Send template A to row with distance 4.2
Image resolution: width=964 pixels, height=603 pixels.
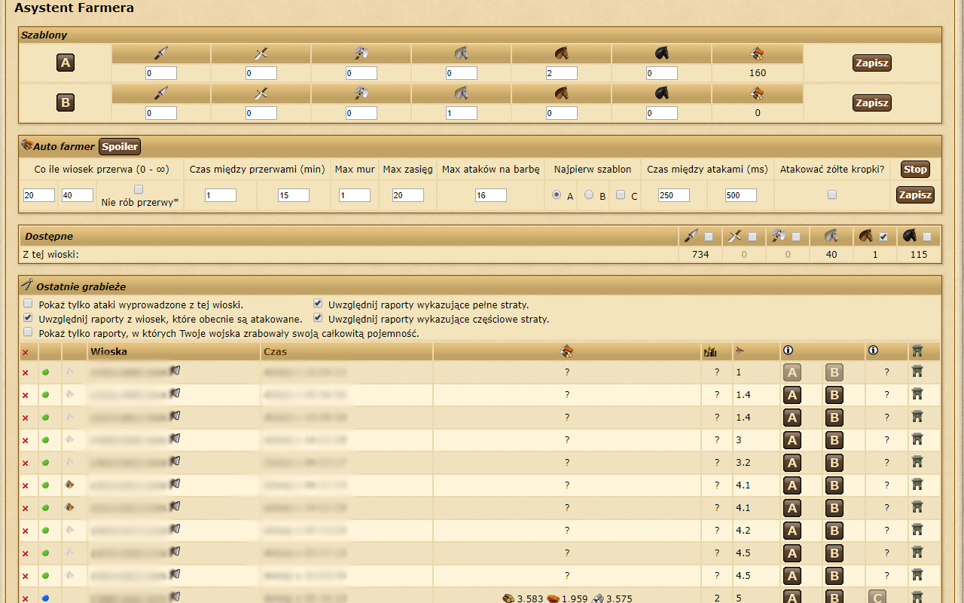(792, 531)
